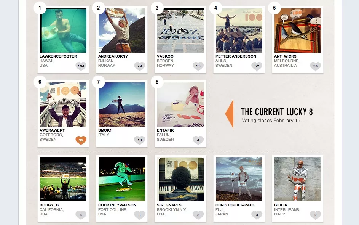Open LAWRENCEFOSTER's underwater photo
The image size is (359, 225).
point(63,31)
